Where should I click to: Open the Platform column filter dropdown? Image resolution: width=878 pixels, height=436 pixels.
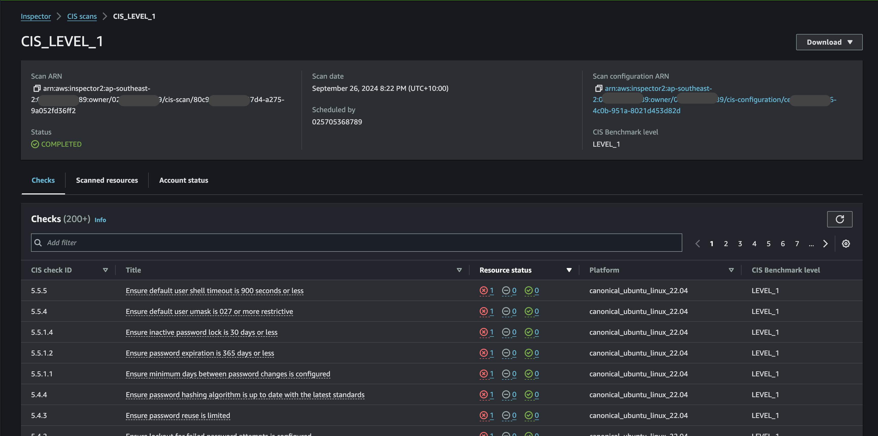pyautogui.click(x=731, y=270)
